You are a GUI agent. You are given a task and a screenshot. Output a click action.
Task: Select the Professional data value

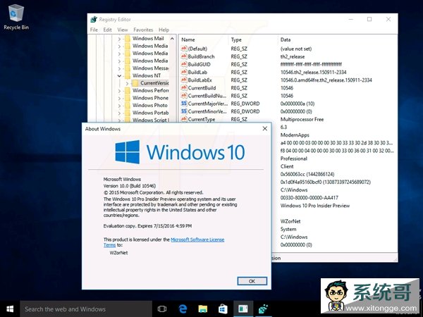294,158
